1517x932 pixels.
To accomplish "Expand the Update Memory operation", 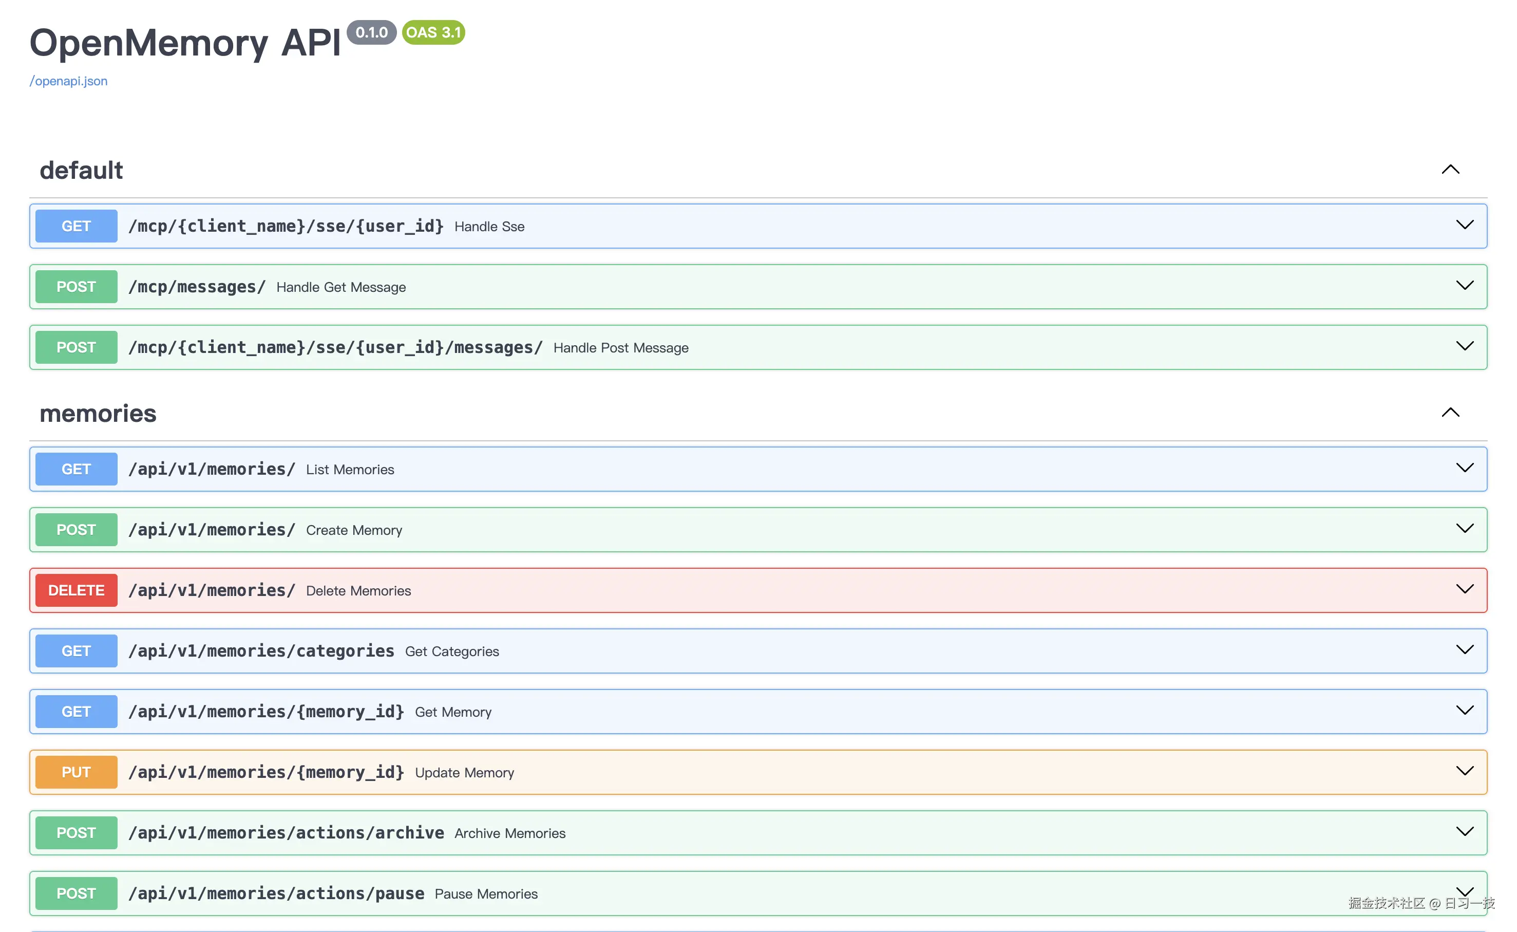I will tap(1465, 771).
